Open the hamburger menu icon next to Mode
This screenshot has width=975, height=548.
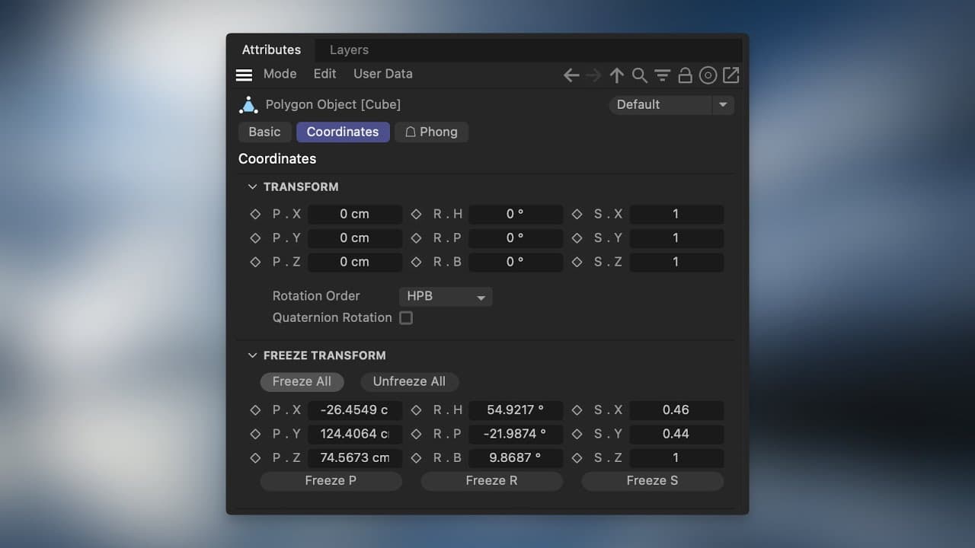pyautogui.click(x=244, y=75)
